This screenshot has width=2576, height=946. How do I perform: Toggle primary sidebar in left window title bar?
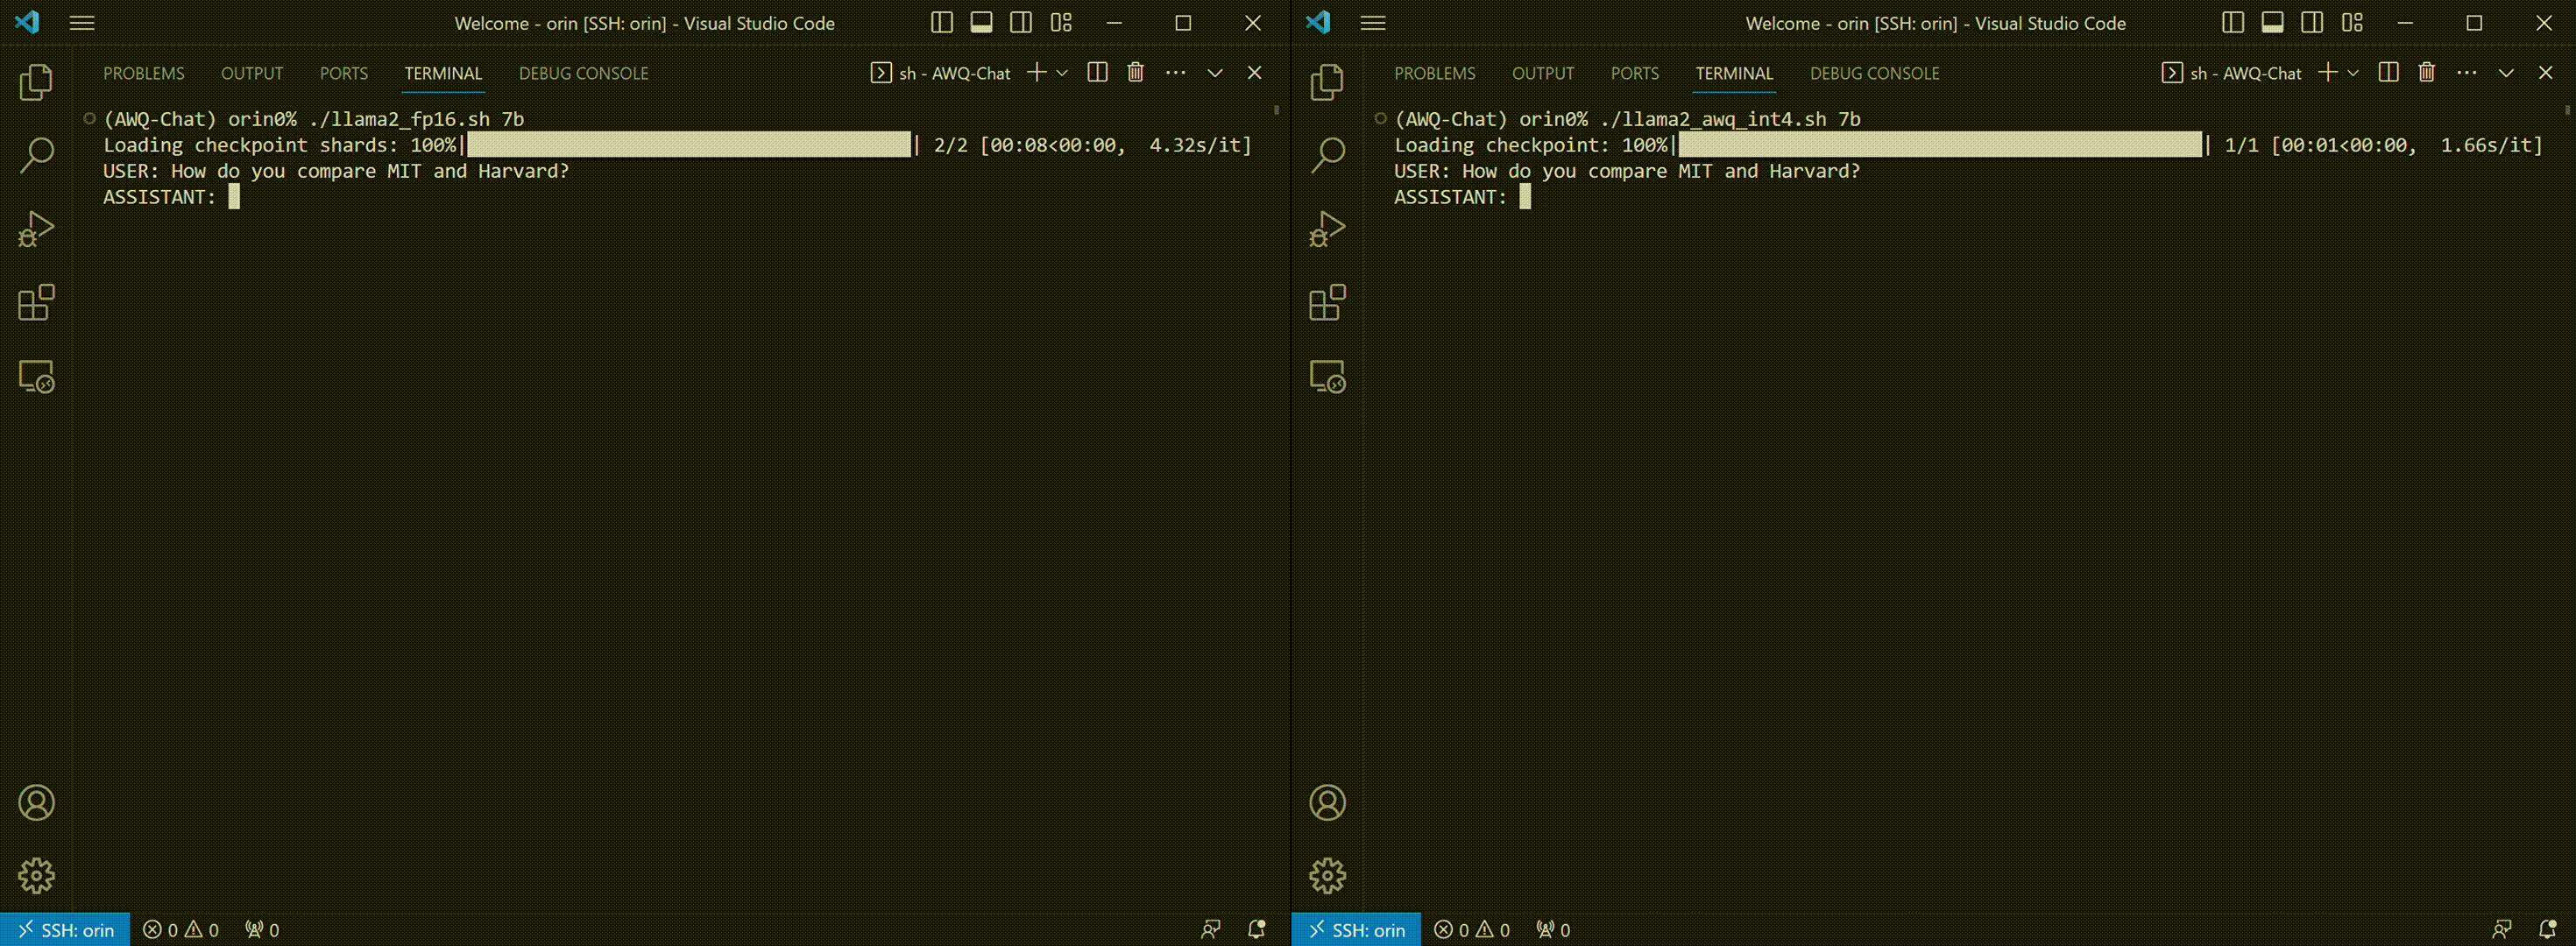[941, 23]
